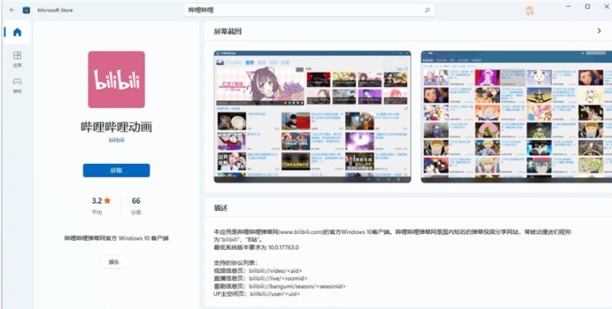The image size is (612, 309).
Task: Open the Apps (应用) sidebar section
Action: click(17, 59)
